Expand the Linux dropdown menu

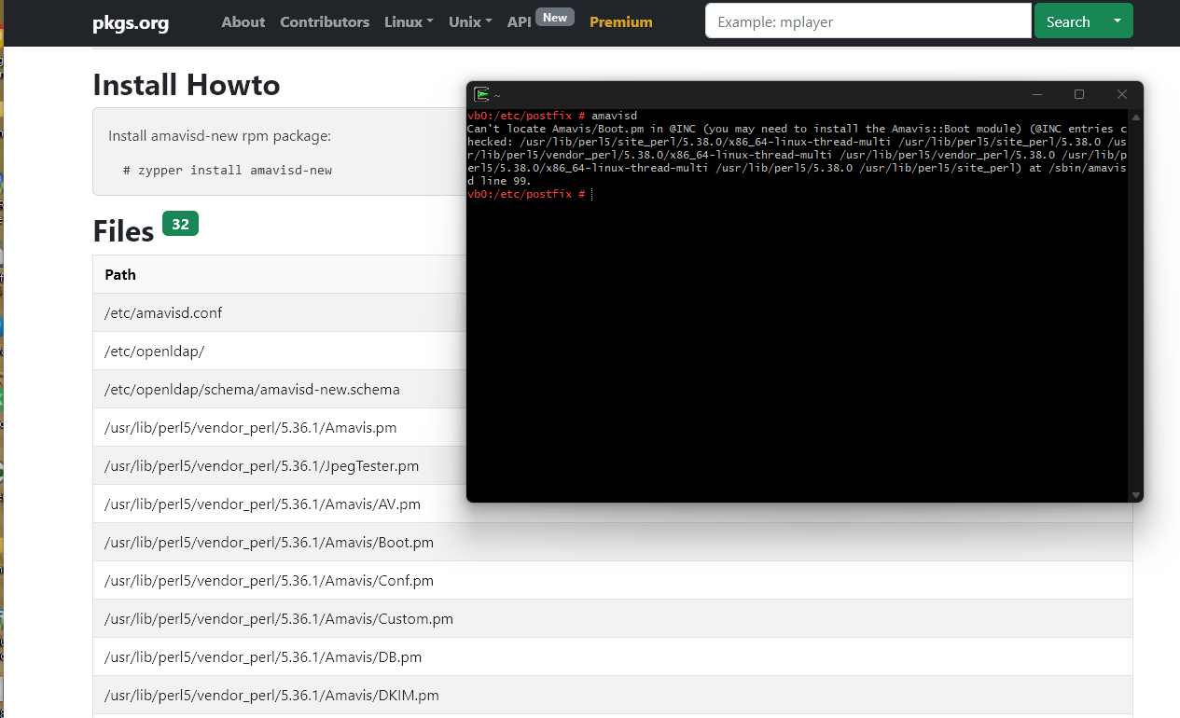(x=409, y=21)
